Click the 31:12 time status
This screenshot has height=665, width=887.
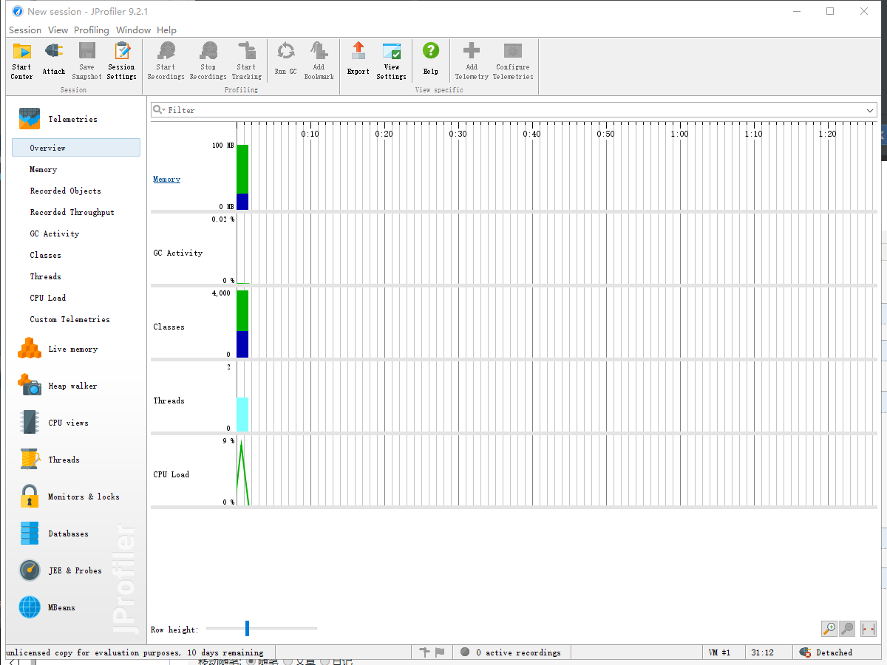[762, 652]
